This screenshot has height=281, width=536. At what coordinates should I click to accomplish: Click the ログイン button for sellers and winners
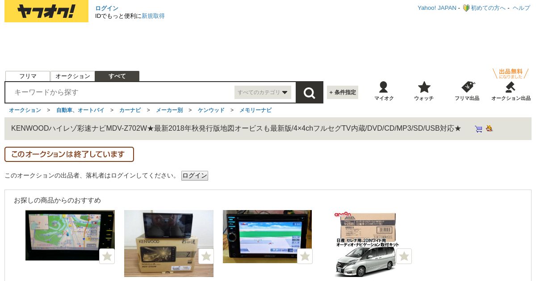195,176
